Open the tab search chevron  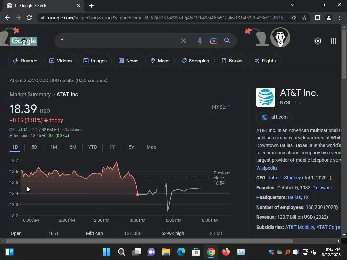pyautogui.click(x=292, y=5)
